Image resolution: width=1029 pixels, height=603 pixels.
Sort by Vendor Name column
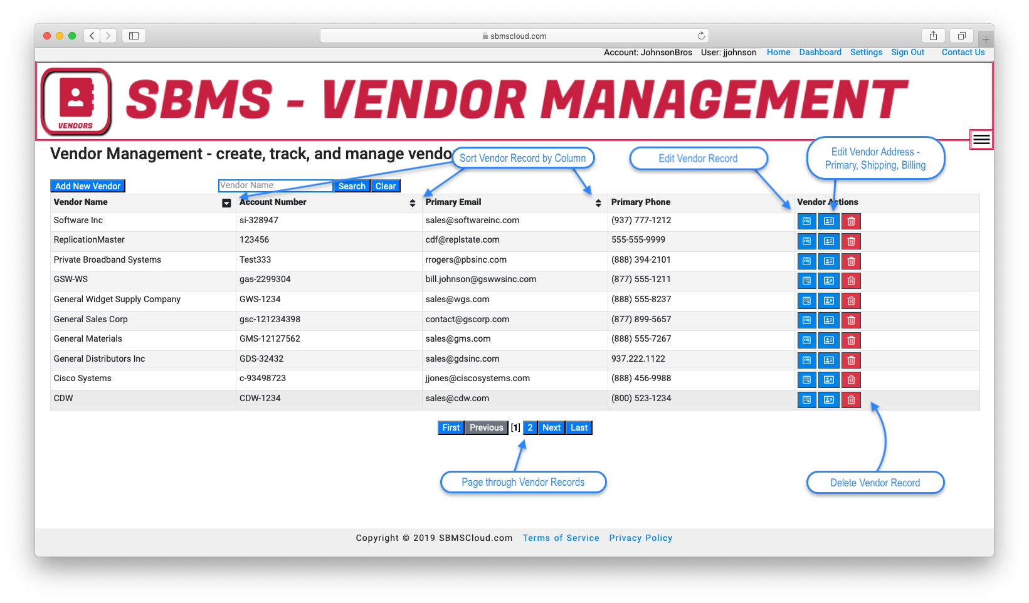pos(226,203)
